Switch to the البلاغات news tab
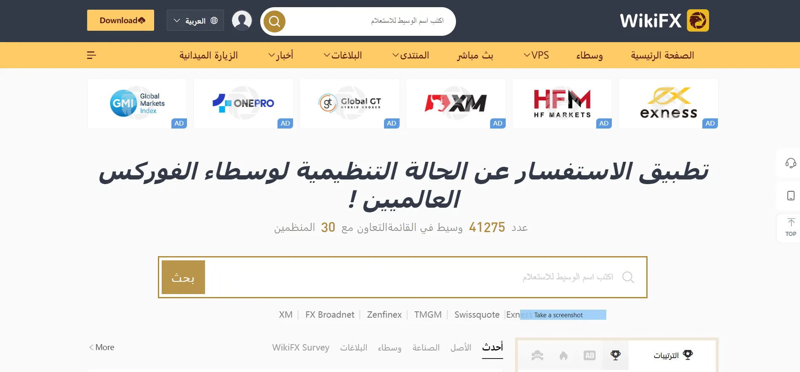Image resolution: width=800 pixels, height=372 pixels. [354, 348]
